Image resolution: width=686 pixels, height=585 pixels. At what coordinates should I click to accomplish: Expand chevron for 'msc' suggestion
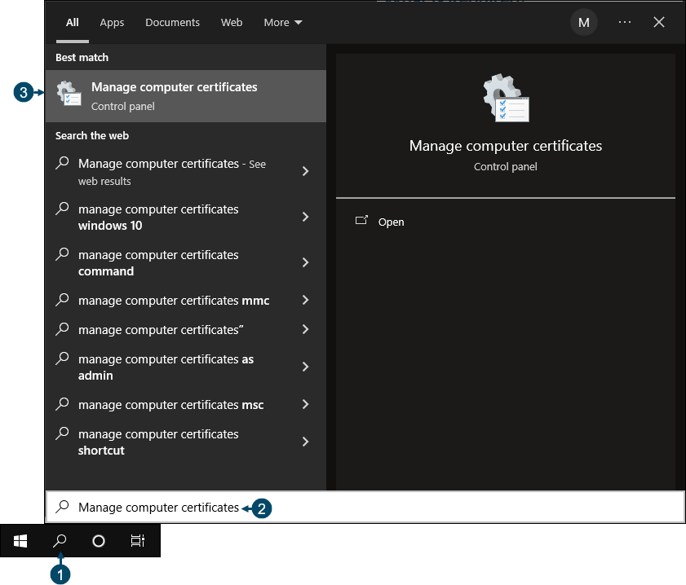[305, 404]
